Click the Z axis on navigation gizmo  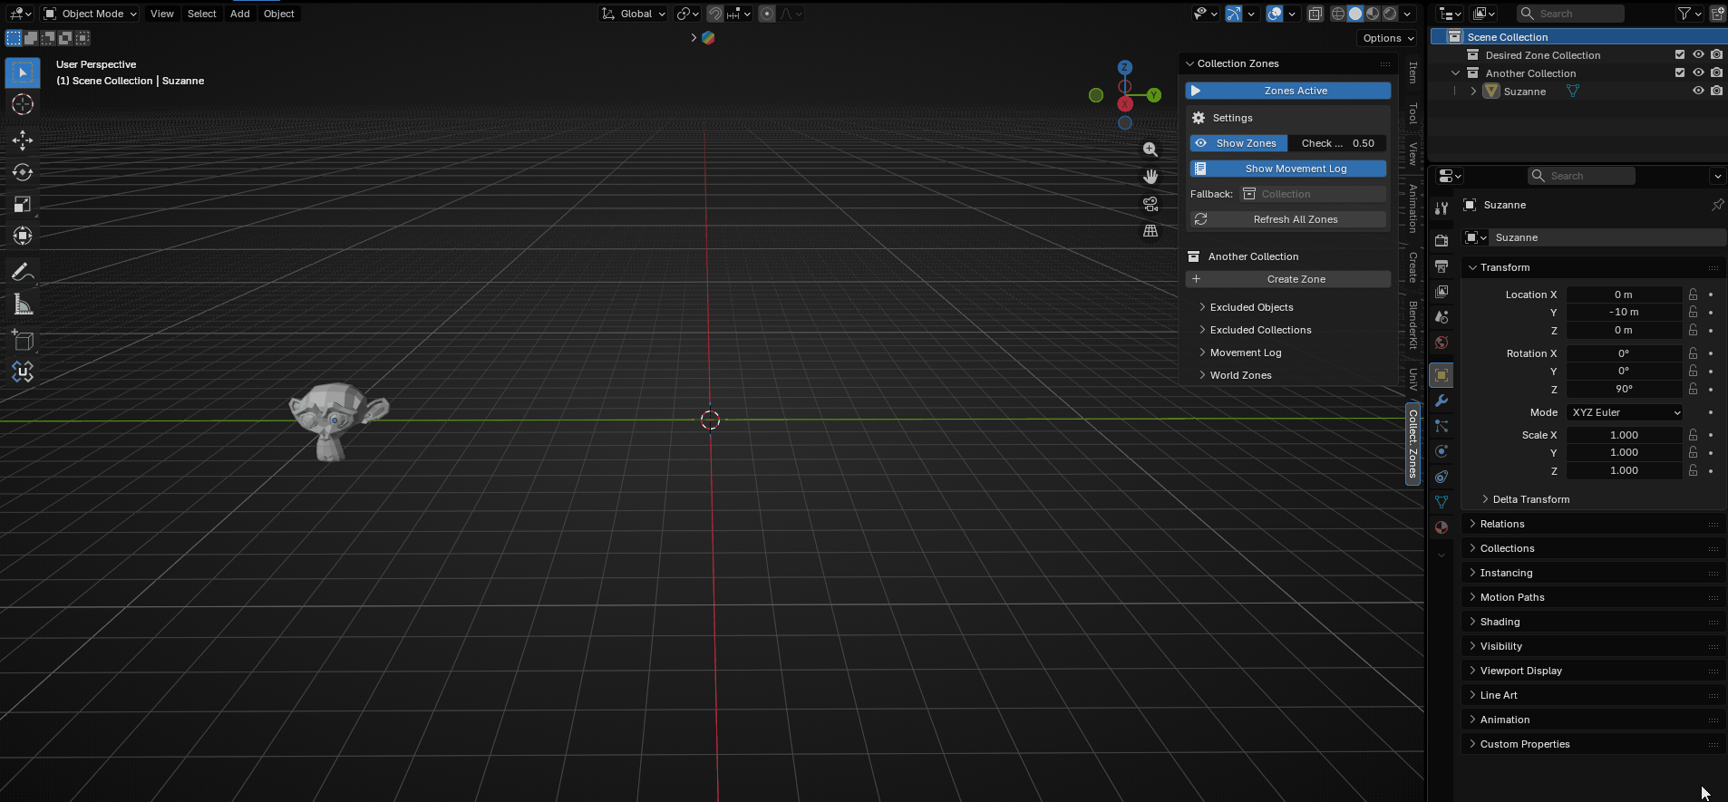click(x=1125, y=67)
